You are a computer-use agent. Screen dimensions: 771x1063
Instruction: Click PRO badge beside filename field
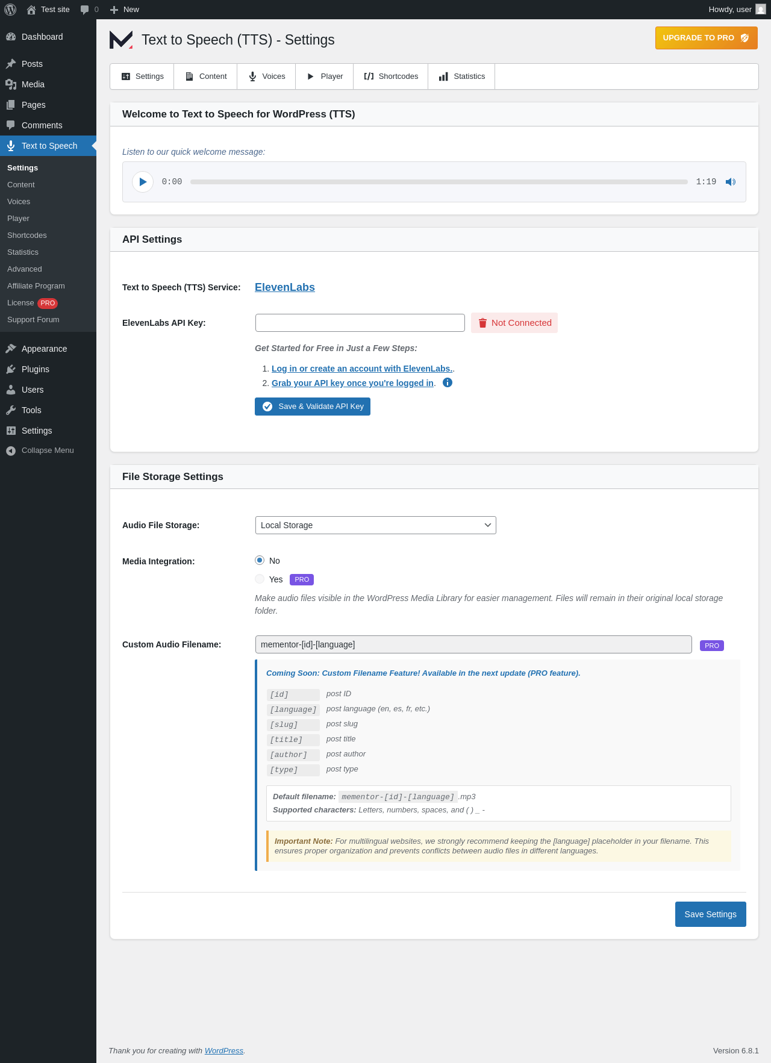(712, 646)
